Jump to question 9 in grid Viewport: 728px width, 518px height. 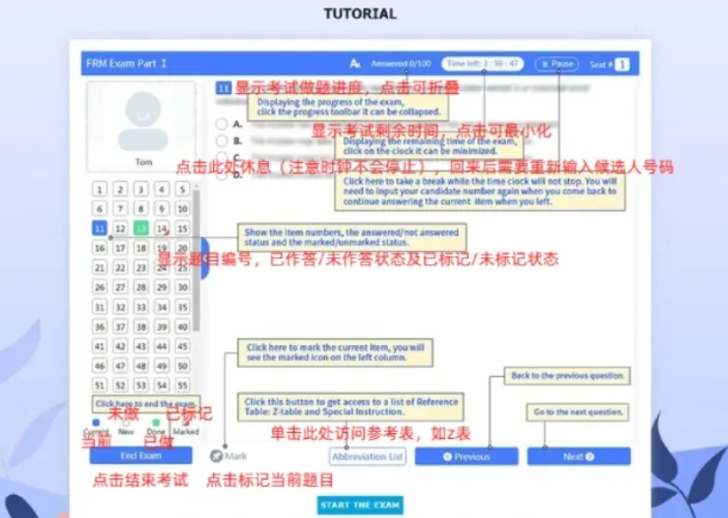point(162,208)
